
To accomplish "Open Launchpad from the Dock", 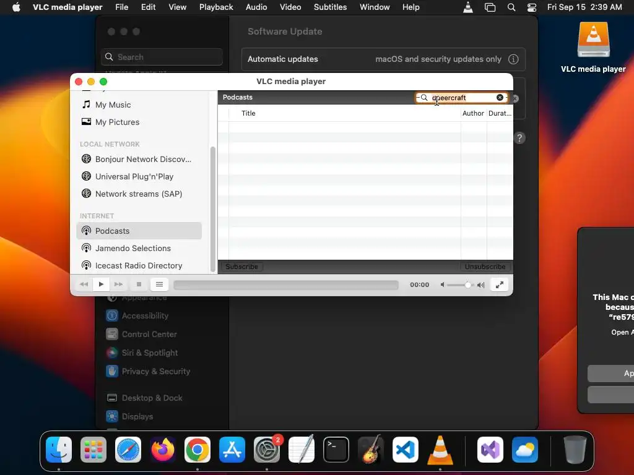I will [93, 450].
